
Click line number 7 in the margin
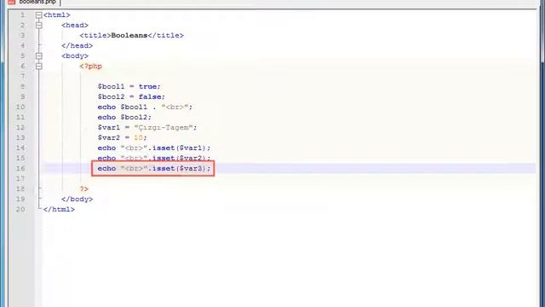point(23,76)
